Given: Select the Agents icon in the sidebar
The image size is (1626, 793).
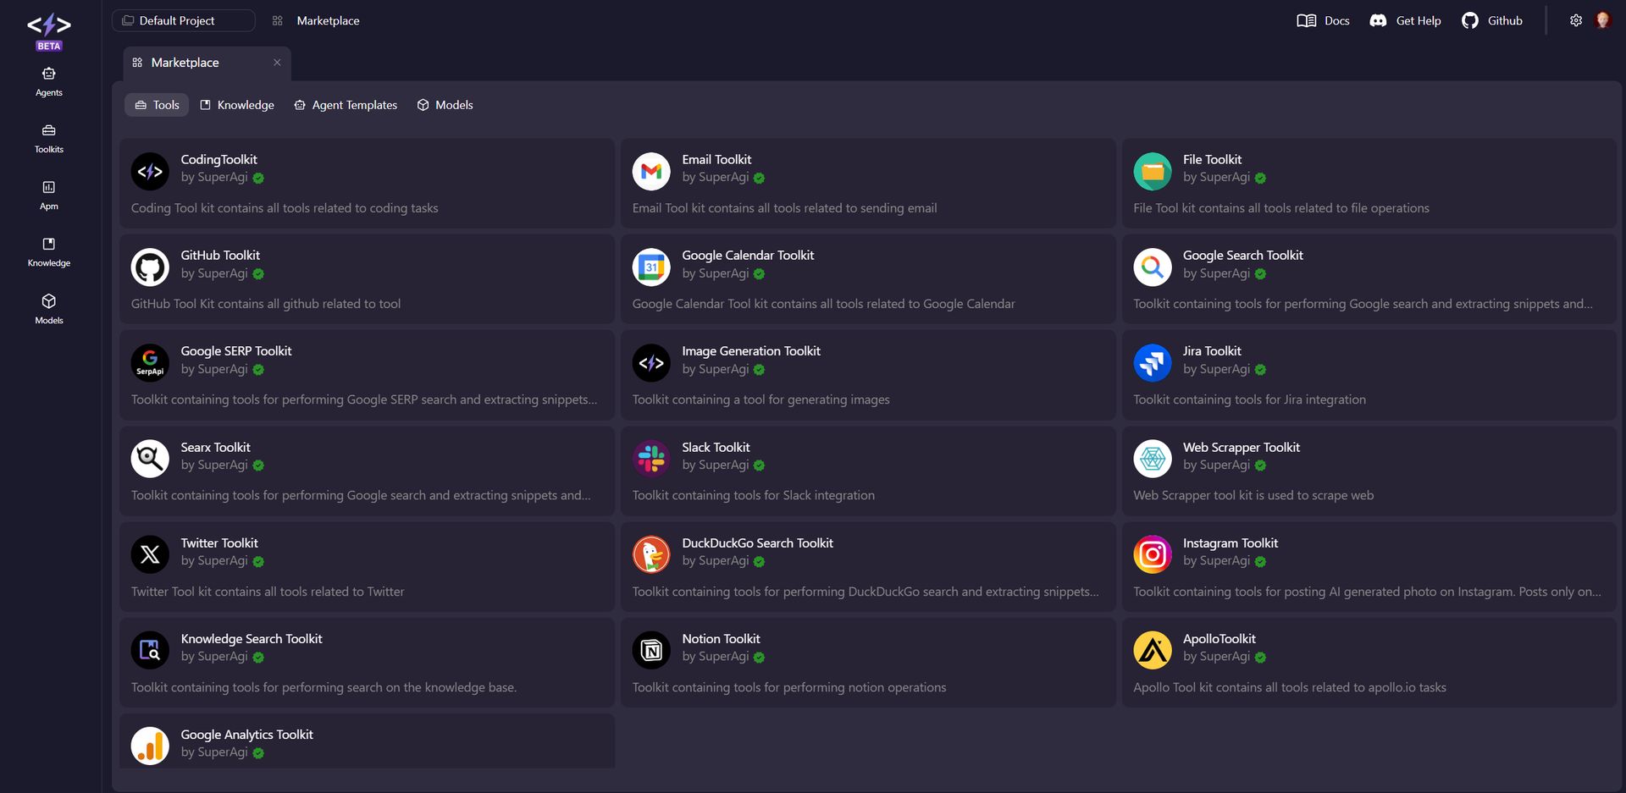Looking at the screenshot, I should pyautogui.click(x=48, y=81).
